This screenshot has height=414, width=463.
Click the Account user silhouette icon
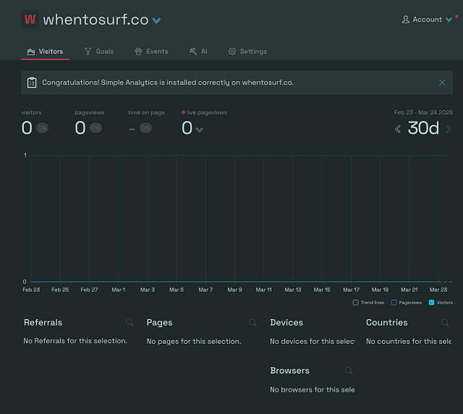pyautogui.click(x=405, y=19)
